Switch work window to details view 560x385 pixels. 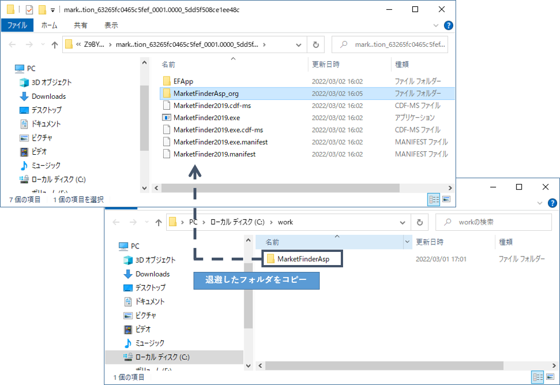click(538, 377)
